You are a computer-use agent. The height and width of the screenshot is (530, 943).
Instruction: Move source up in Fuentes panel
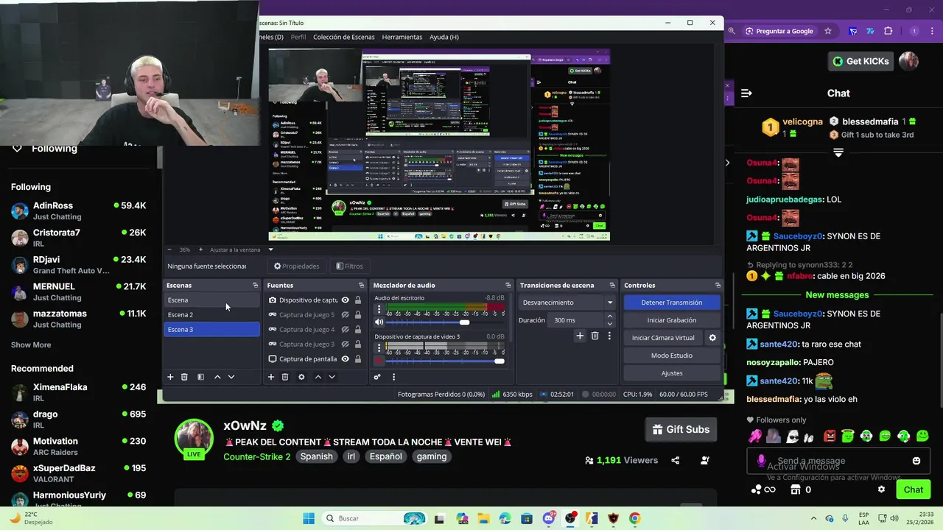coord(318,377)
